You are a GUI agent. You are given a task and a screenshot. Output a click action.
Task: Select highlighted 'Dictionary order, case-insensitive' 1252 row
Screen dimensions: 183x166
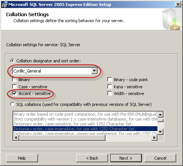click(85, 129)
